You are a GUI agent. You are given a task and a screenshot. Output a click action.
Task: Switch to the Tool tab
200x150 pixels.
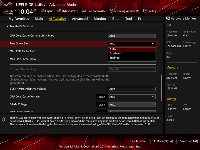tap(129, 19)
